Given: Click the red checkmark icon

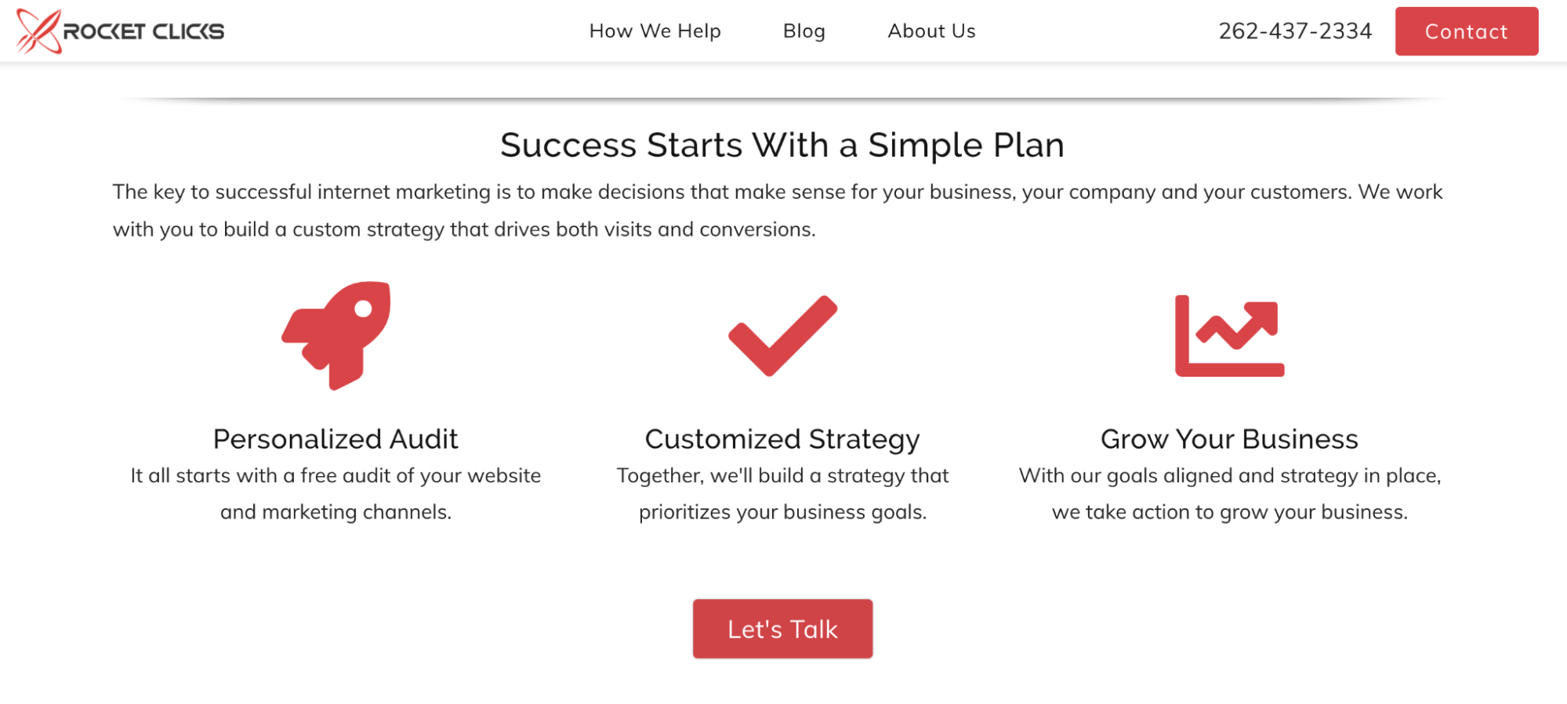Looking at the screenshot, I should click(782, 336).
